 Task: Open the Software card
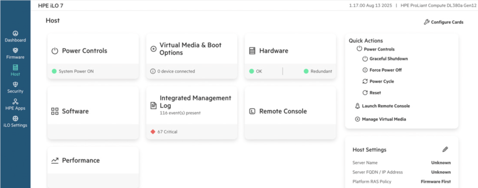coord(93,113)
